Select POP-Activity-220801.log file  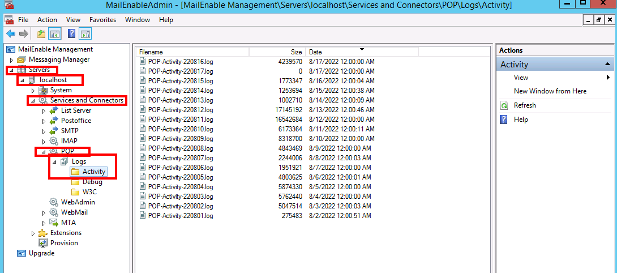point(181,216)
